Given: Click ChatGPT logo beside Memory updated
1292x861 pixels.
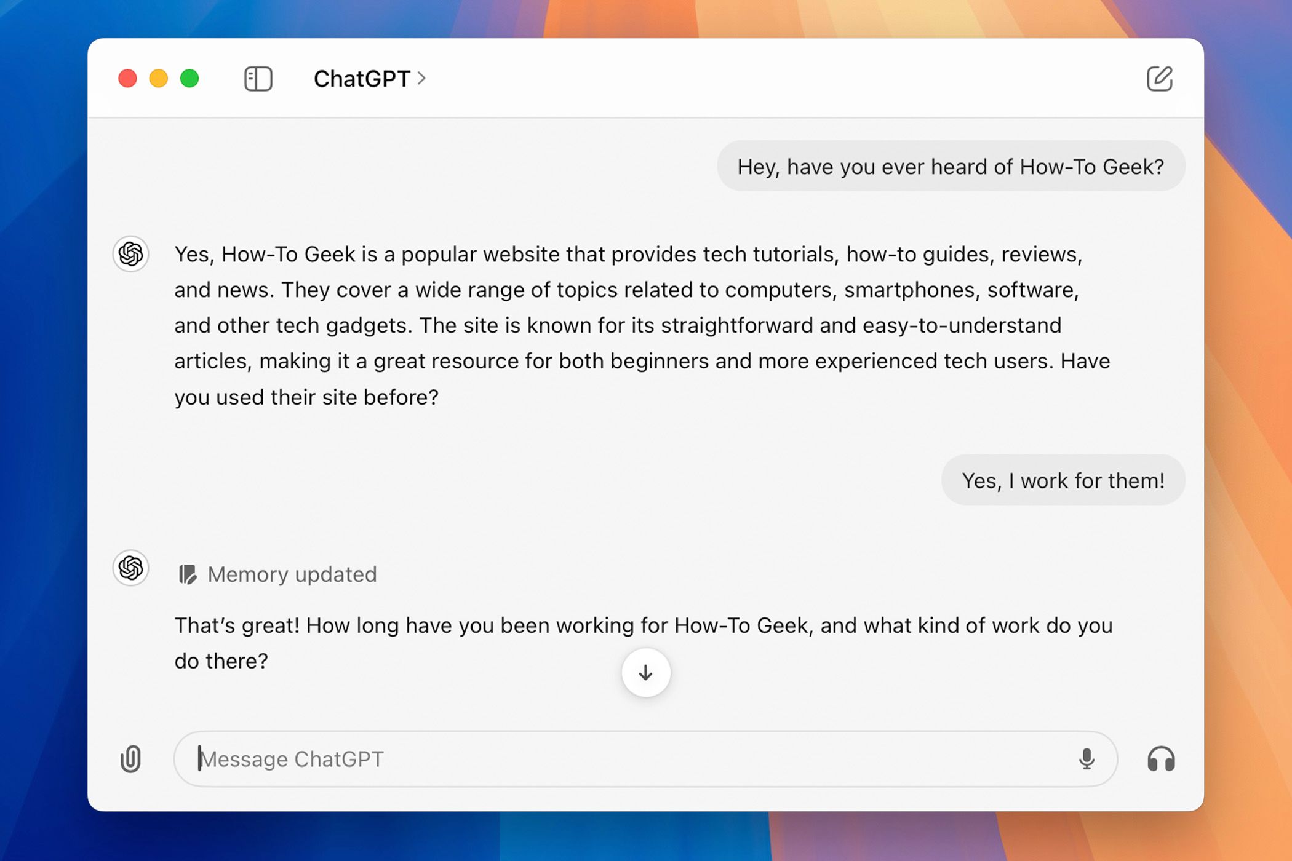Looking at the screenshot, I should 131,567.
